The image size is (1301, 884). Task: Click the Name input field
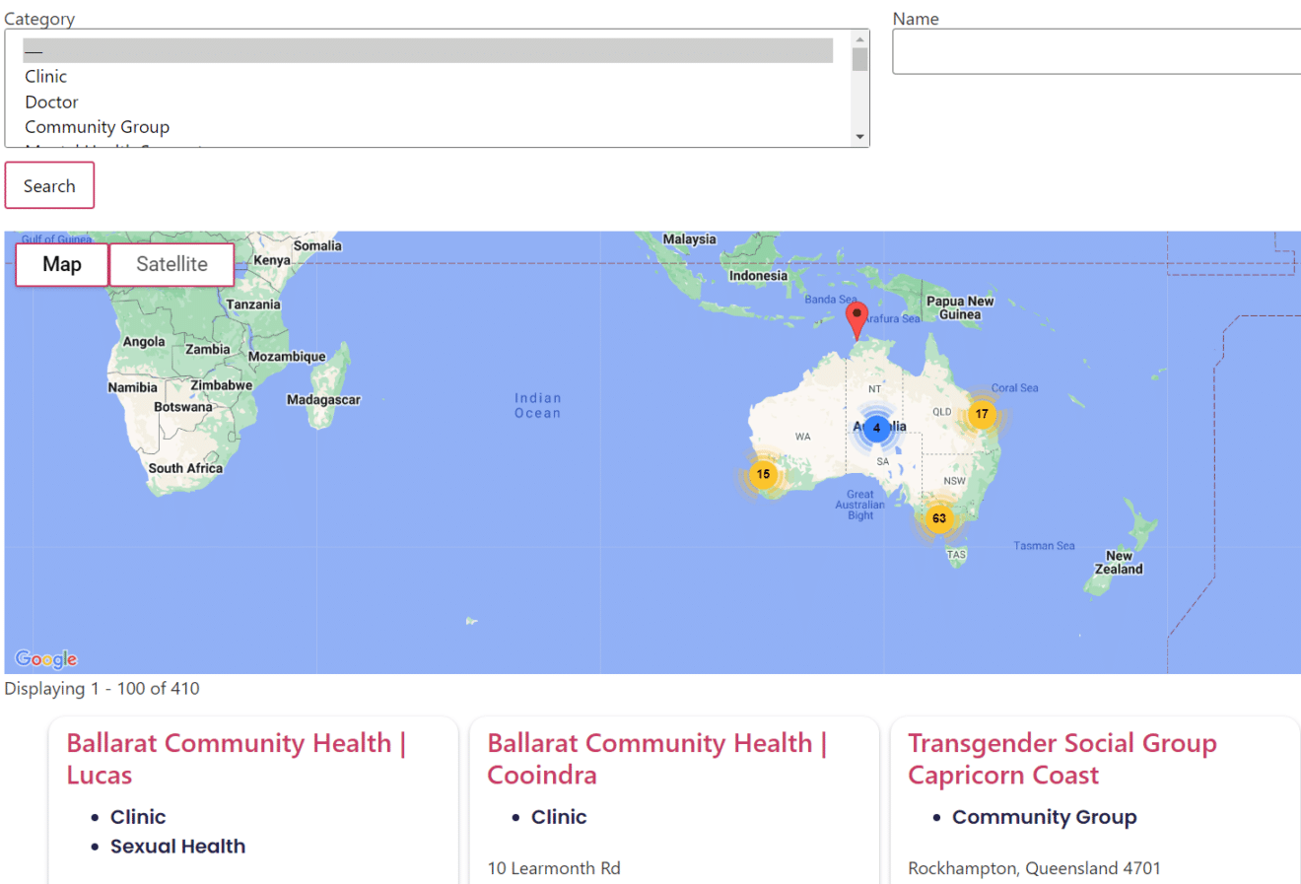pos(1094,50)
